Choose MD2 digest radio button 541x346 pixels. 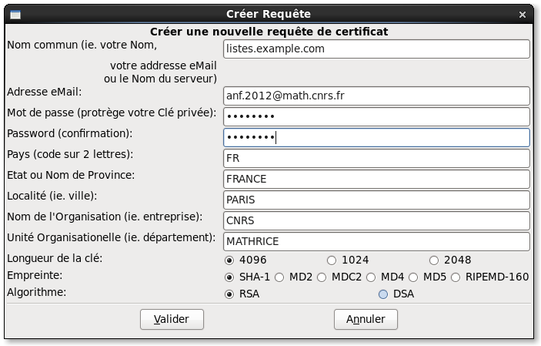280,277
